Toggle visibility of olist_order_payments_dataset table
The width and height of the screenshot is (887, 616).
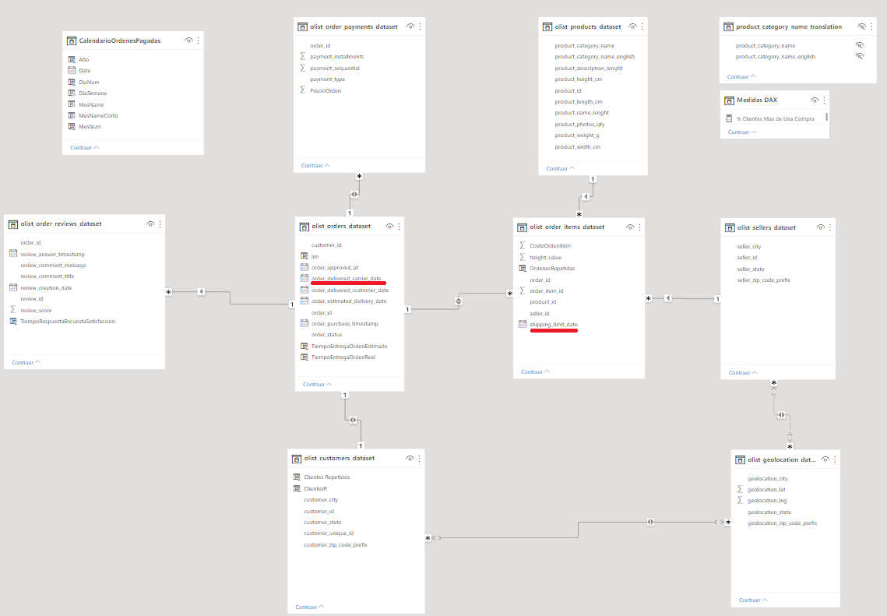pos(410,26)
